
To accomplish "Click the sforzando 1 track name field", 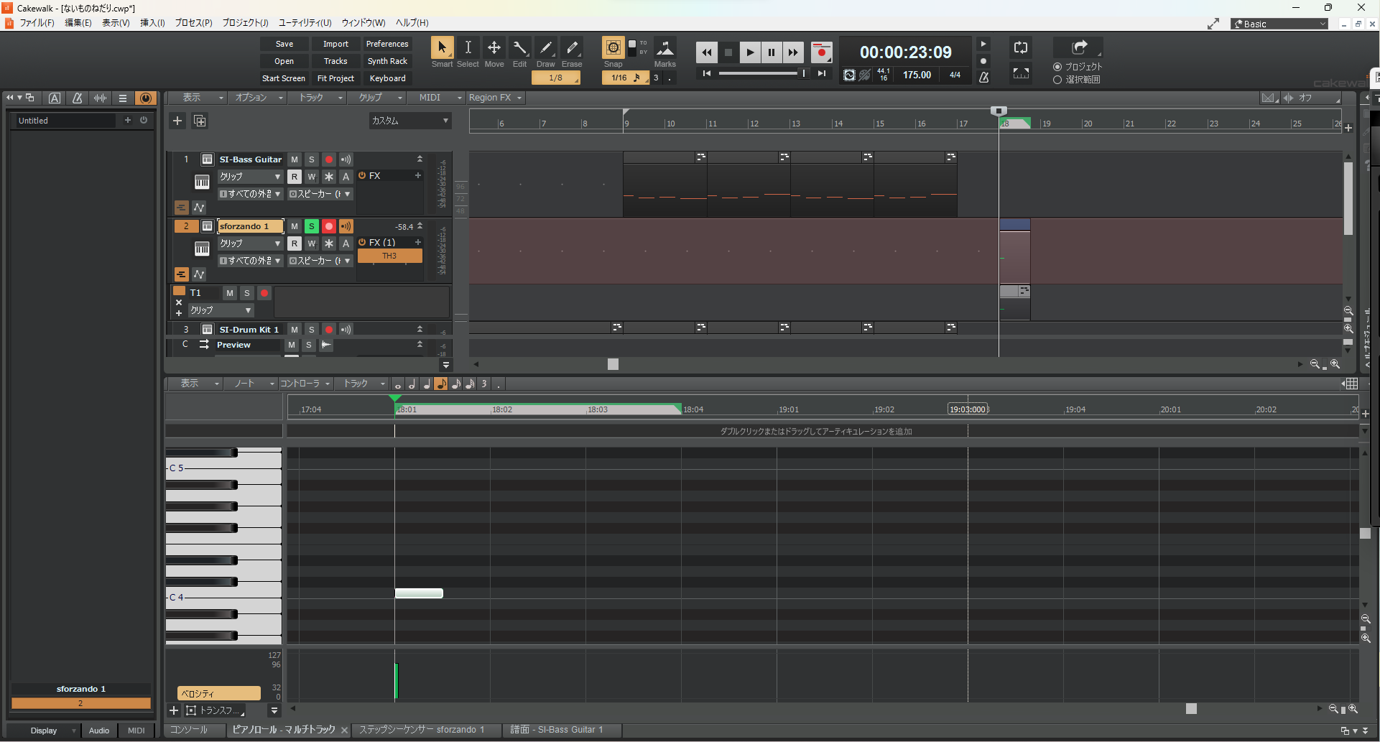I will click(x=250, y=226).
